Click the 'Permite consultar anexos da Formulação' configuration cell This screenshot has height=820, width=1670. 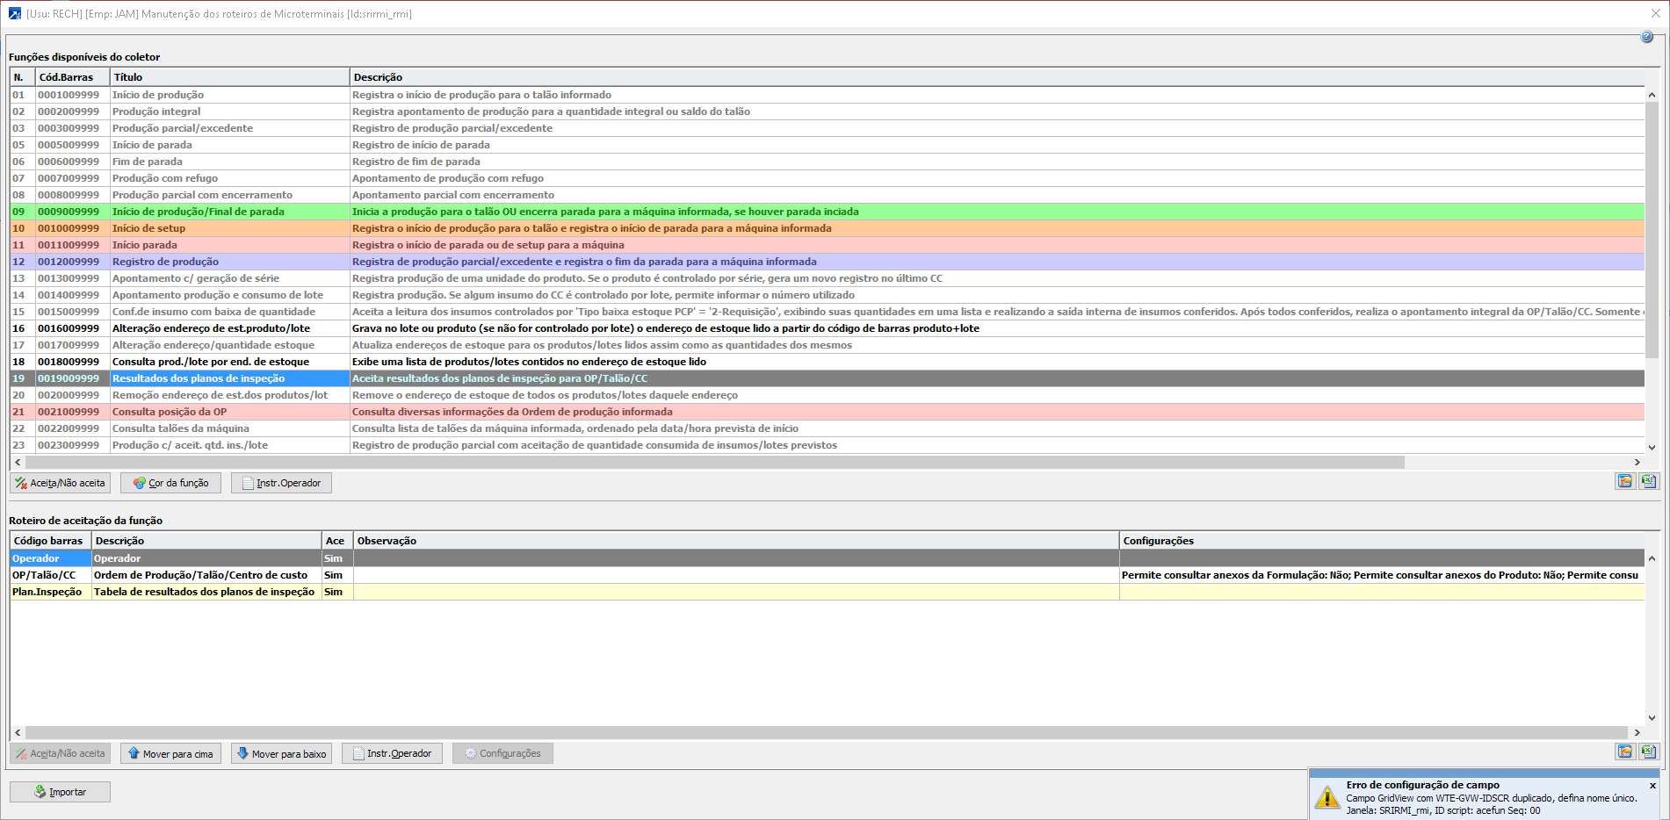click(x=1382, y=575)
